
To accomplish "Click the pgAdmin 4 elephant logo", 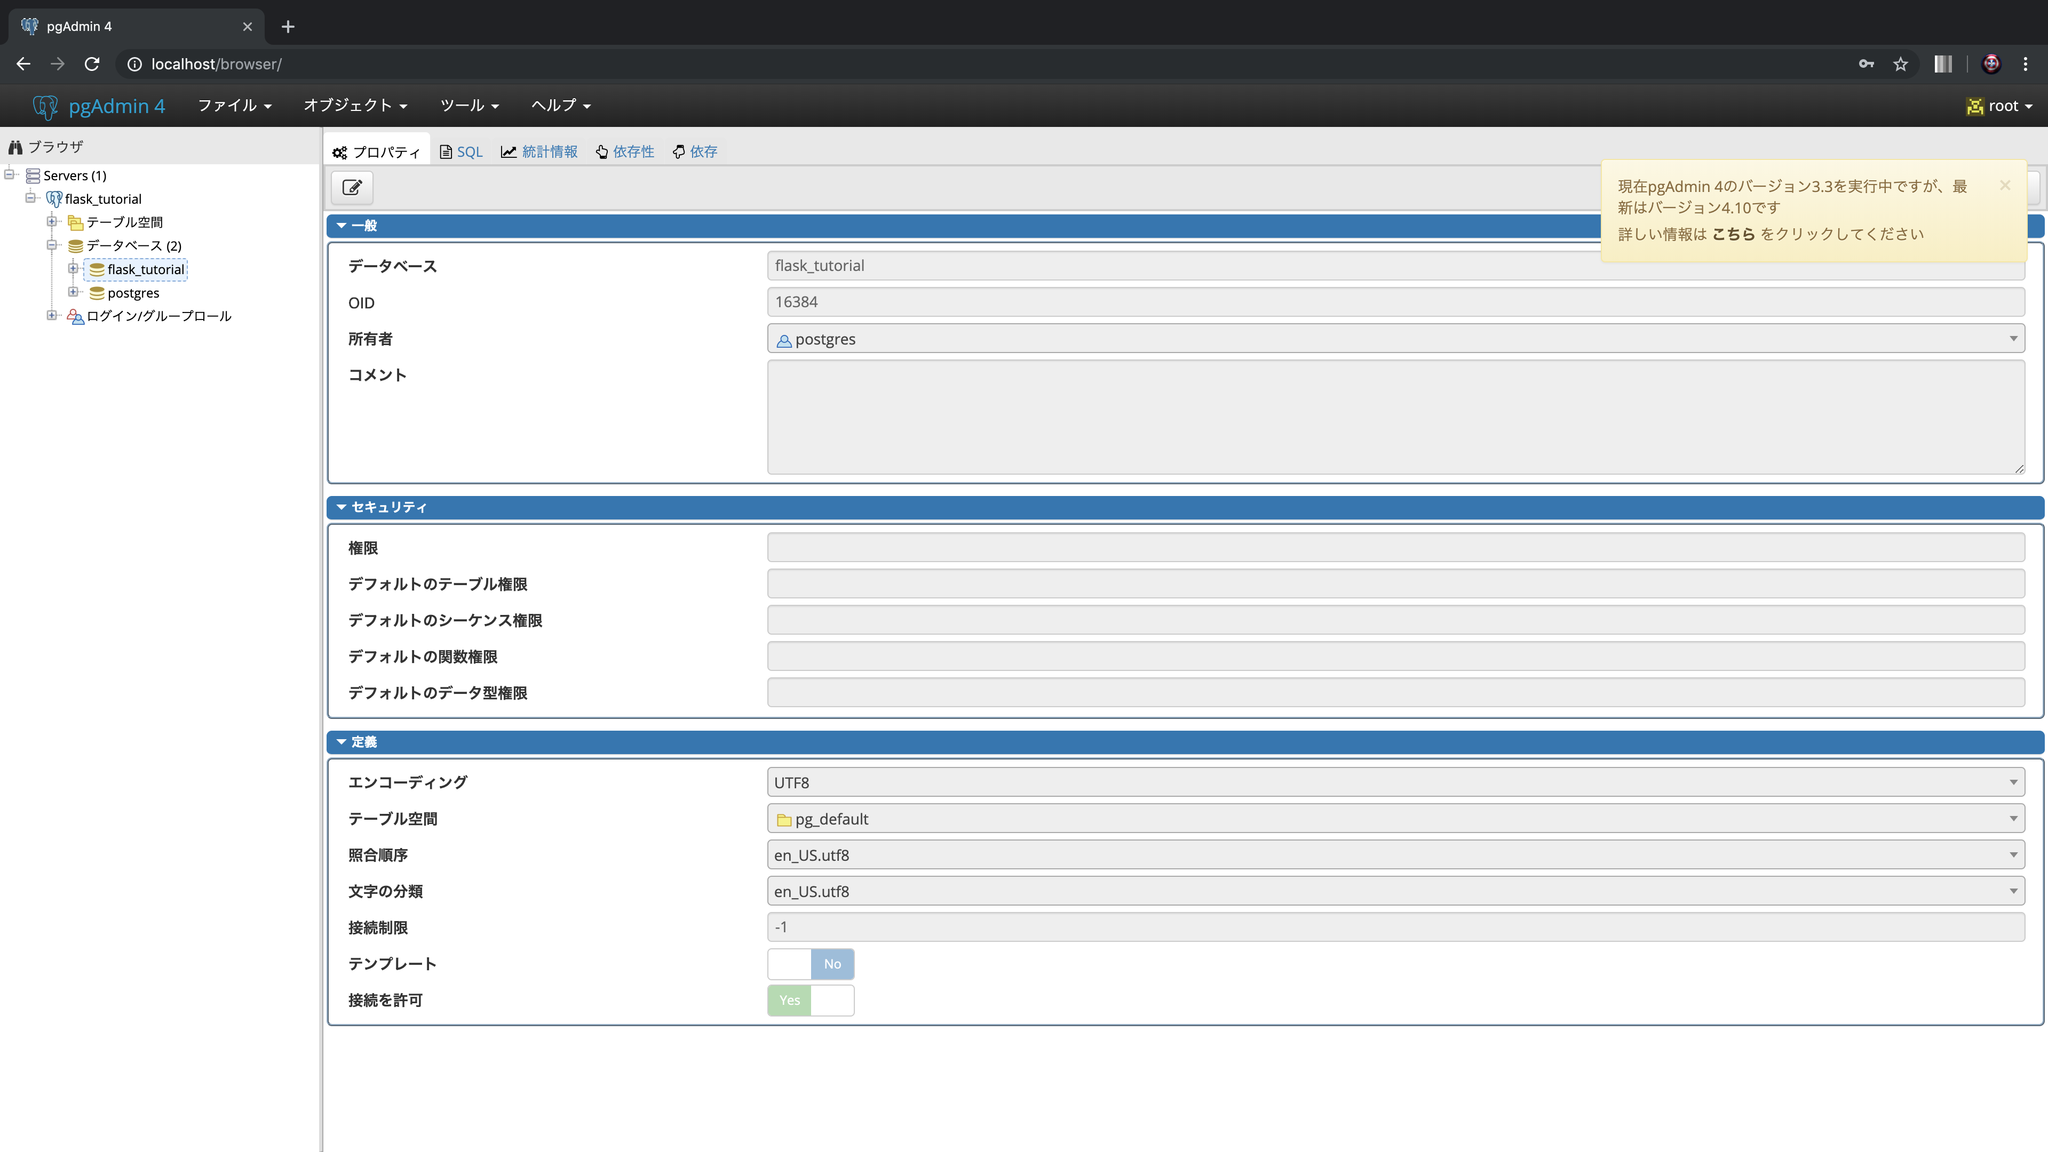I will [45, 107].
